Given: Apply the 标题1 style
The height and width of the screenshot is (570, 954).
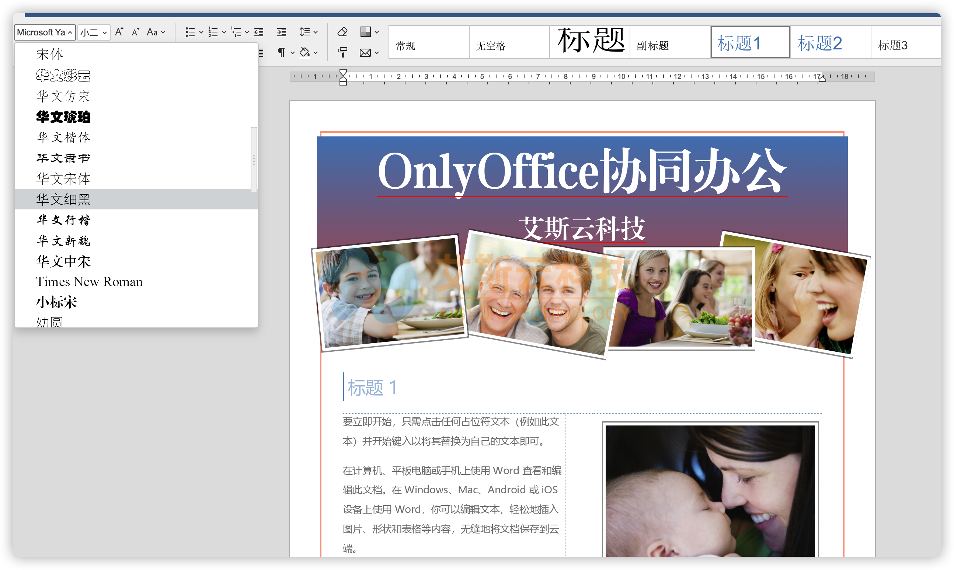Looking at the screenshot, I should (x=750, y=42).
